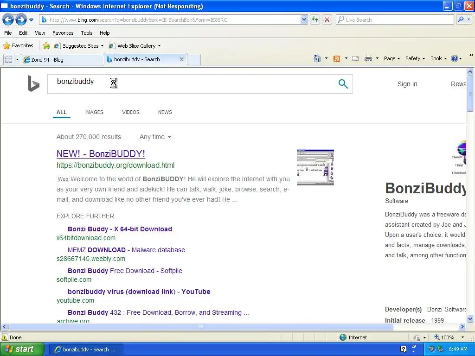Open the Page command menu

pyautogui.click(x=392, y=58)
